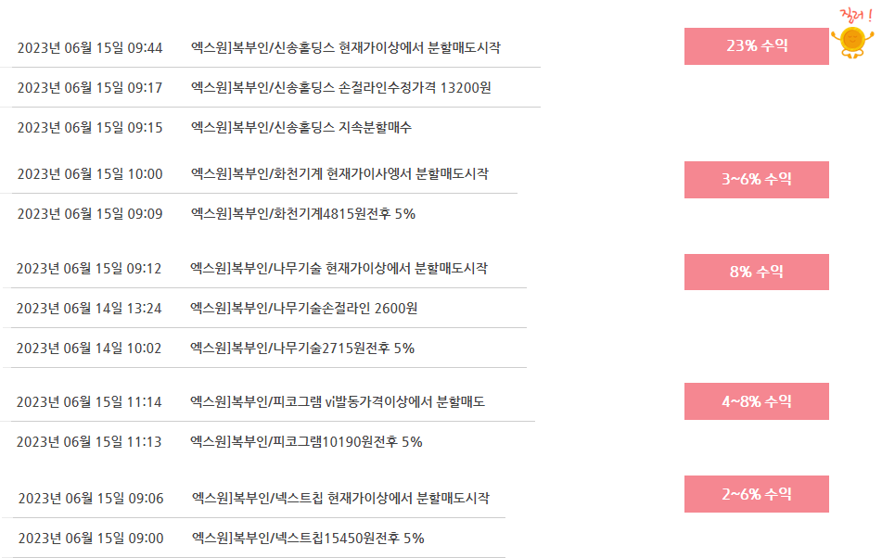Click the 3~6% 수익 badge
The width and height of the screenshot is (882, 558).
coord(757,180)
